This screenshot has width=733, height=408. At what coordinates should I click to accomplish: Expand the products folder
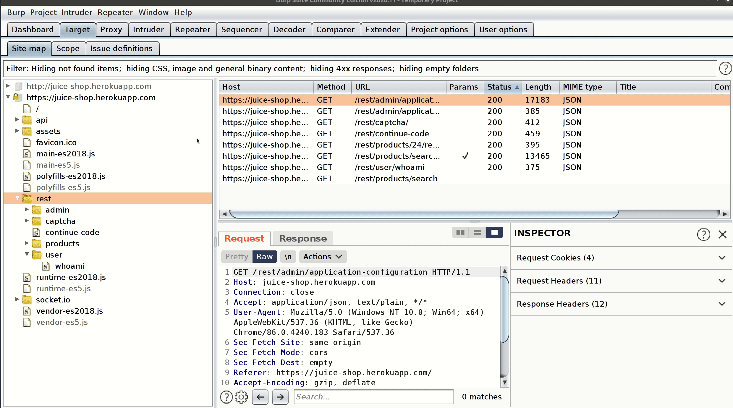point(27,243)
